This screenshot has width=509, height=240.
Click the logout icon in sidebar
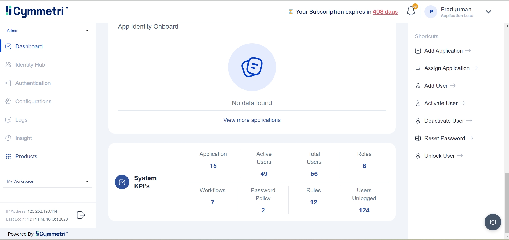click(81, 215)
